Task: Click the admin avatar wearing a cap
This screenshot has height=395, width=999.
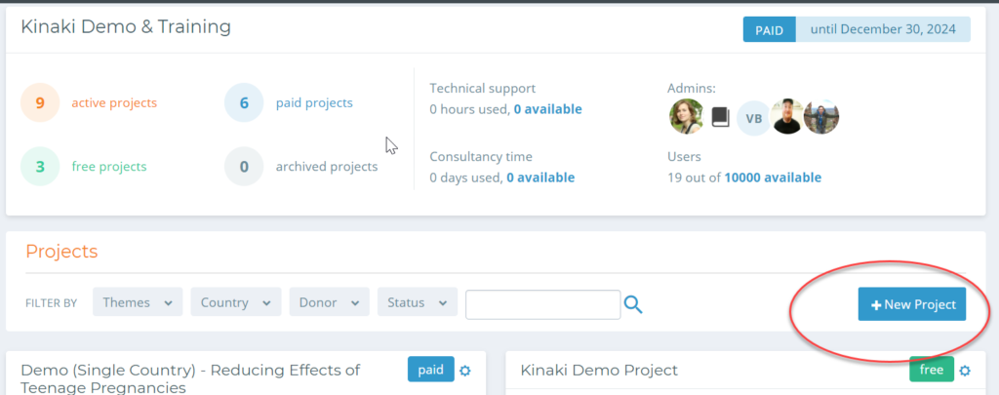Action: [787, 117]
